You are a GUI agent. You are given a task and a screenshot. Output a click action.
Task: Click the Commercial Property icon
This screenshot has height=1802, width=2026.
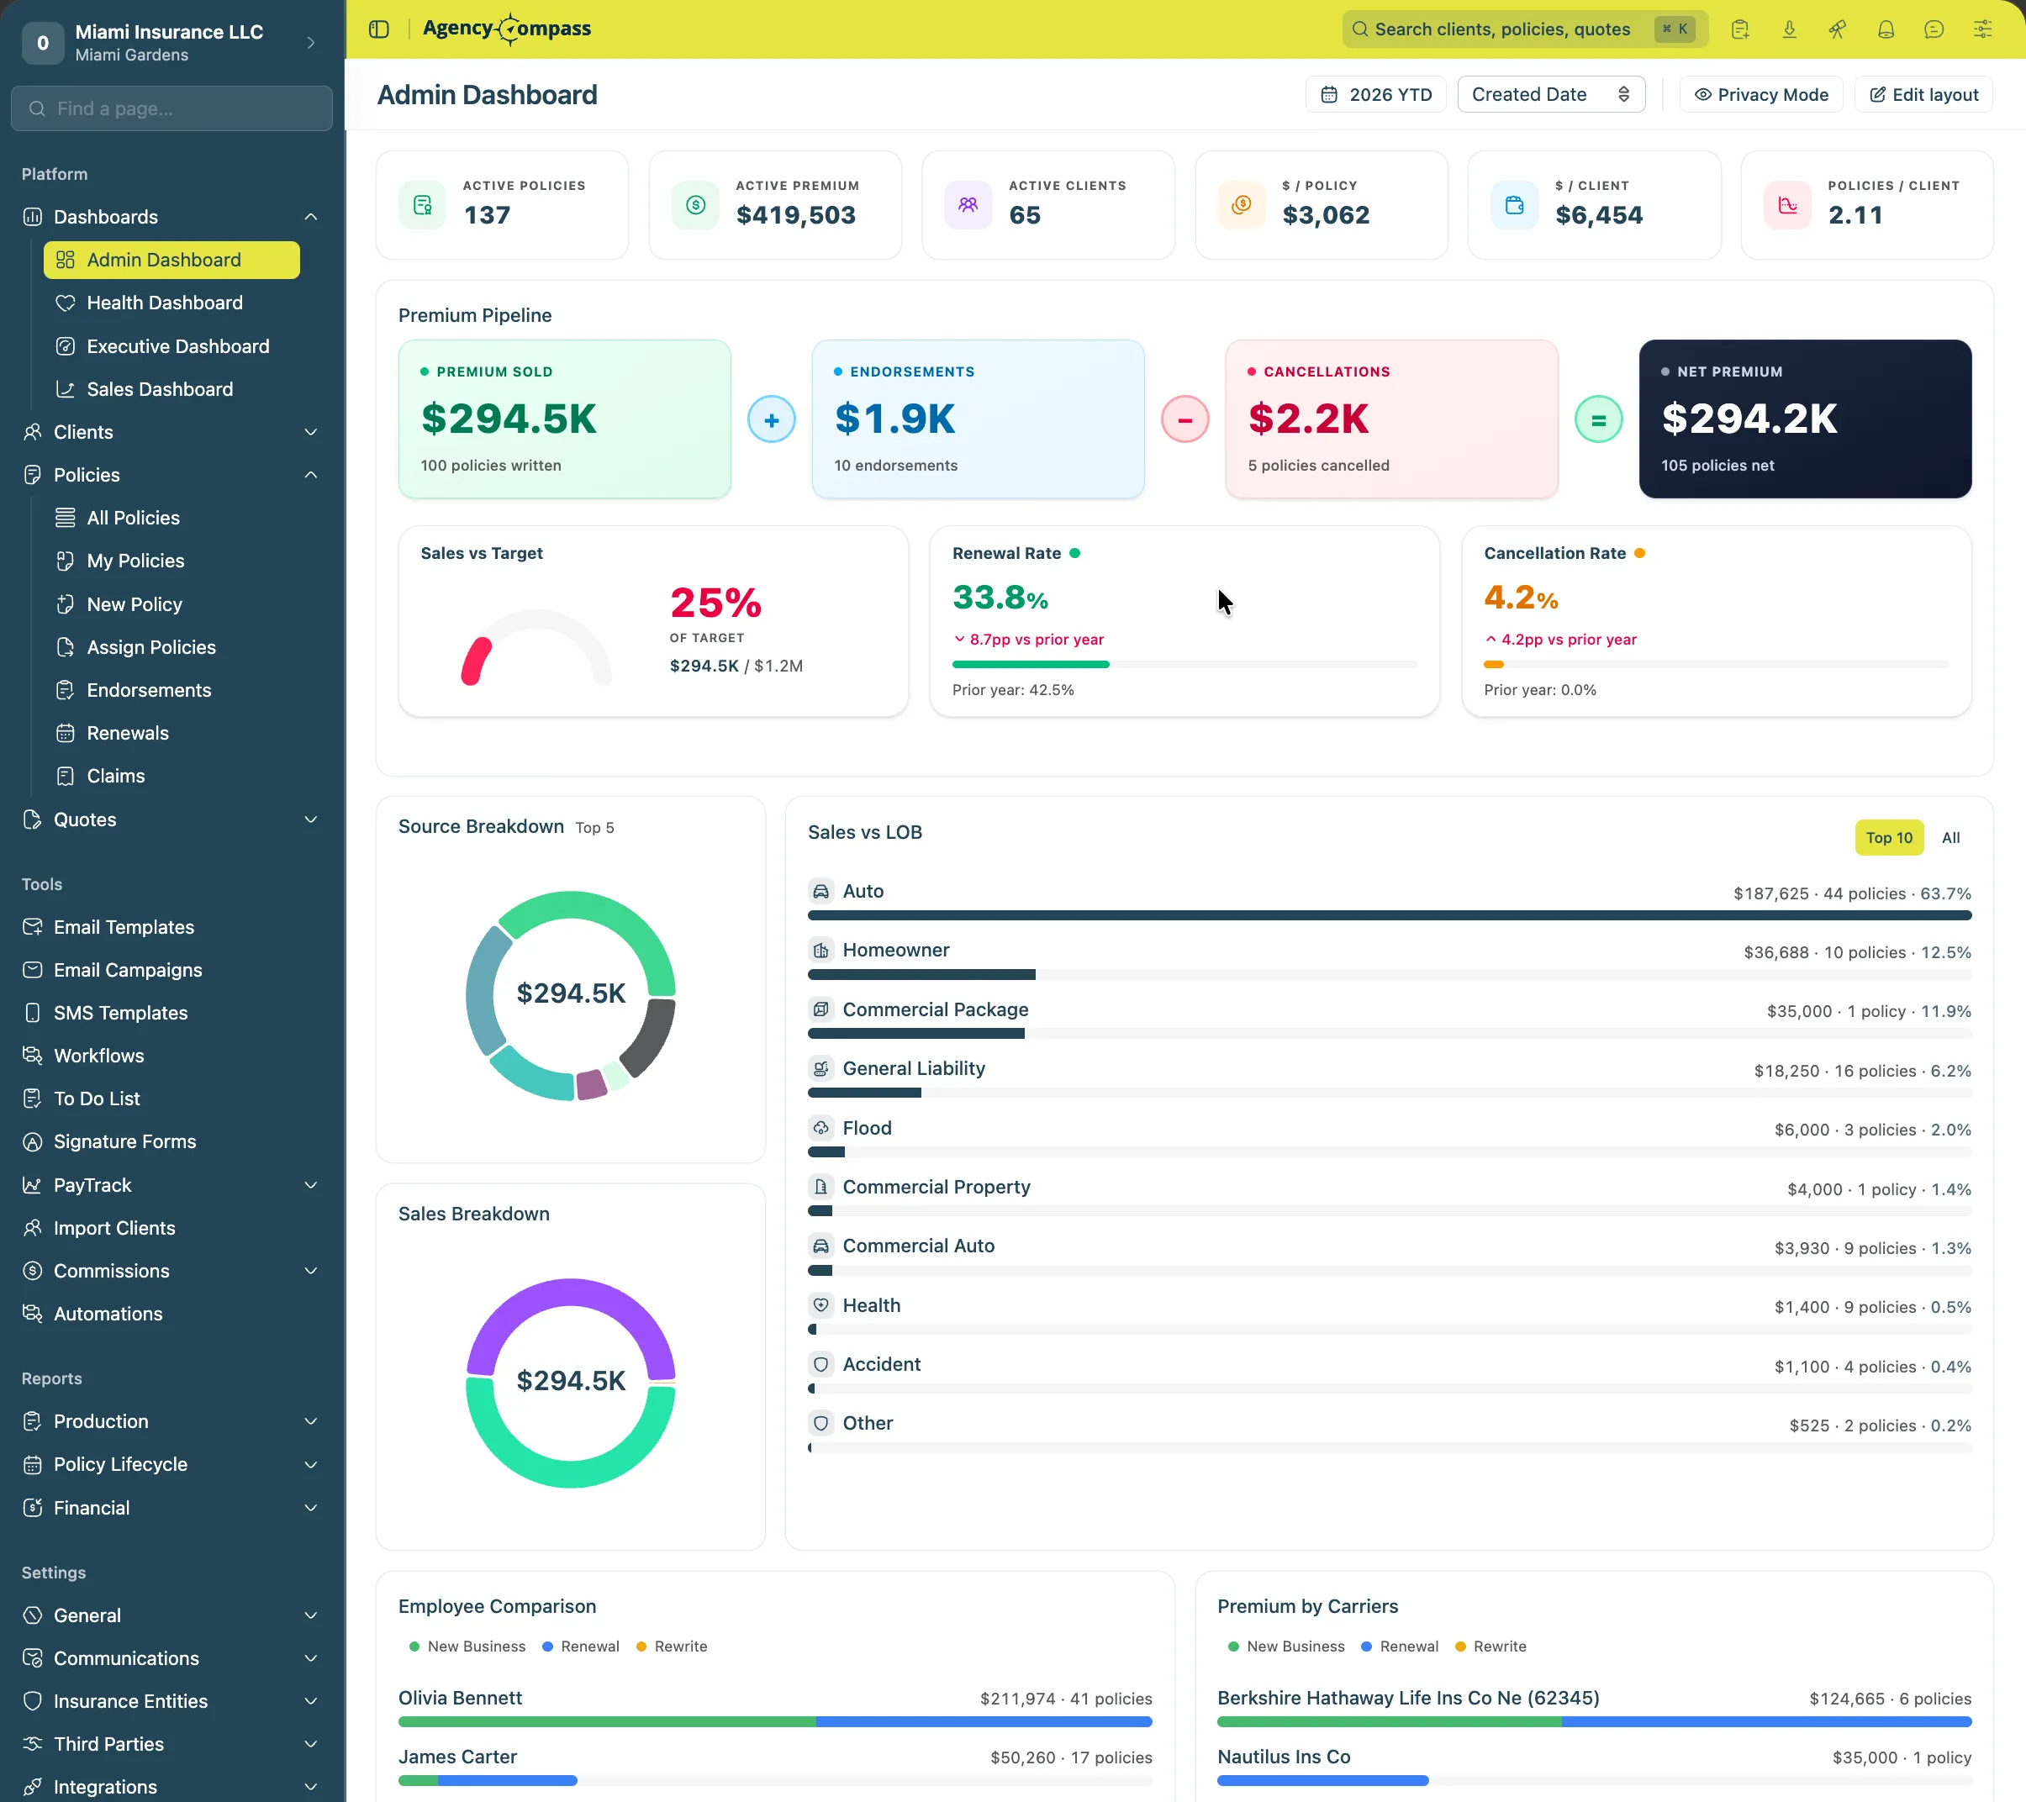point(820,1187)
